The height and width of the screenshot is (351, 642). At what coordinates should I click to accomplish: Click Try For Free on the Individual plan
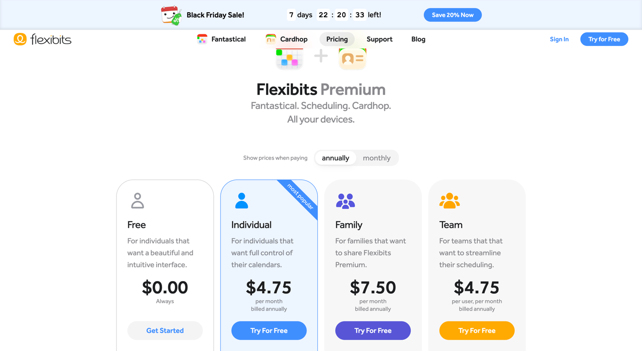(x=269, y=330)
